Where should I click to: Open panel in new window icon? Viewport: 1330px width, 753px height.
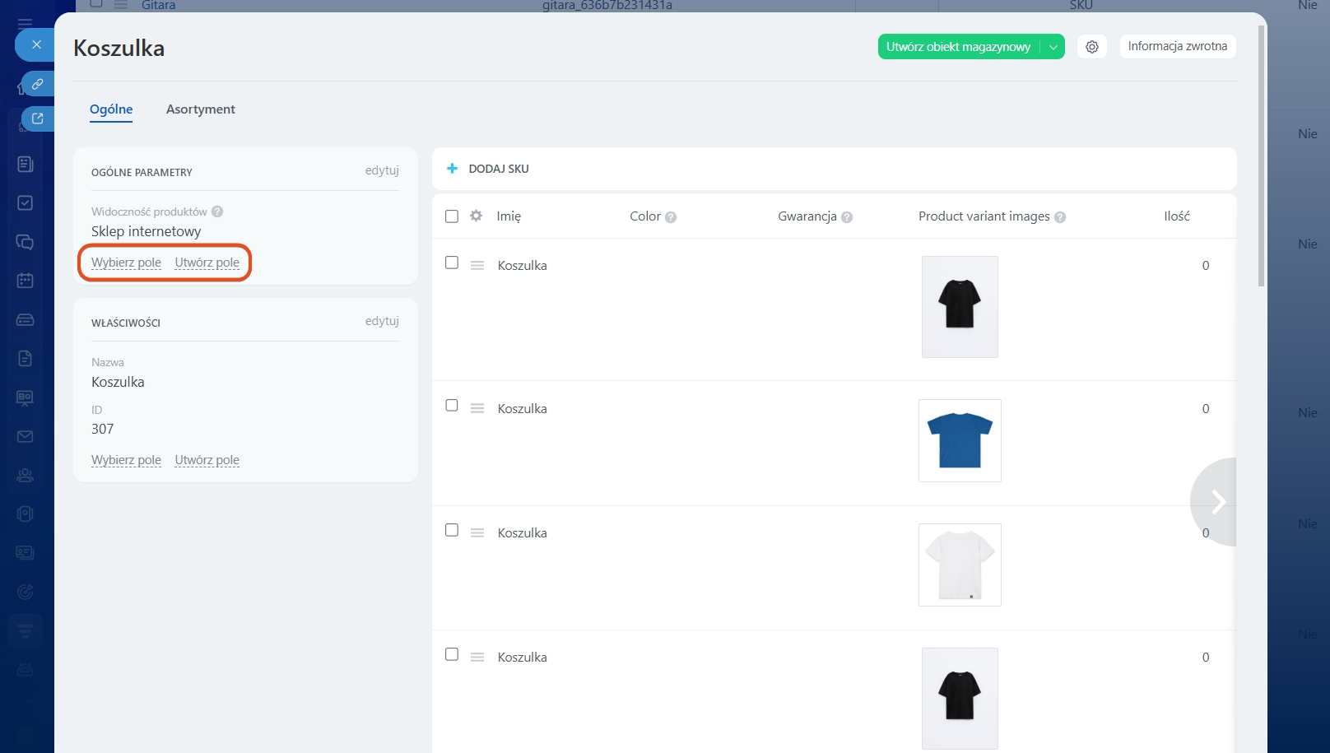point(38,119)
